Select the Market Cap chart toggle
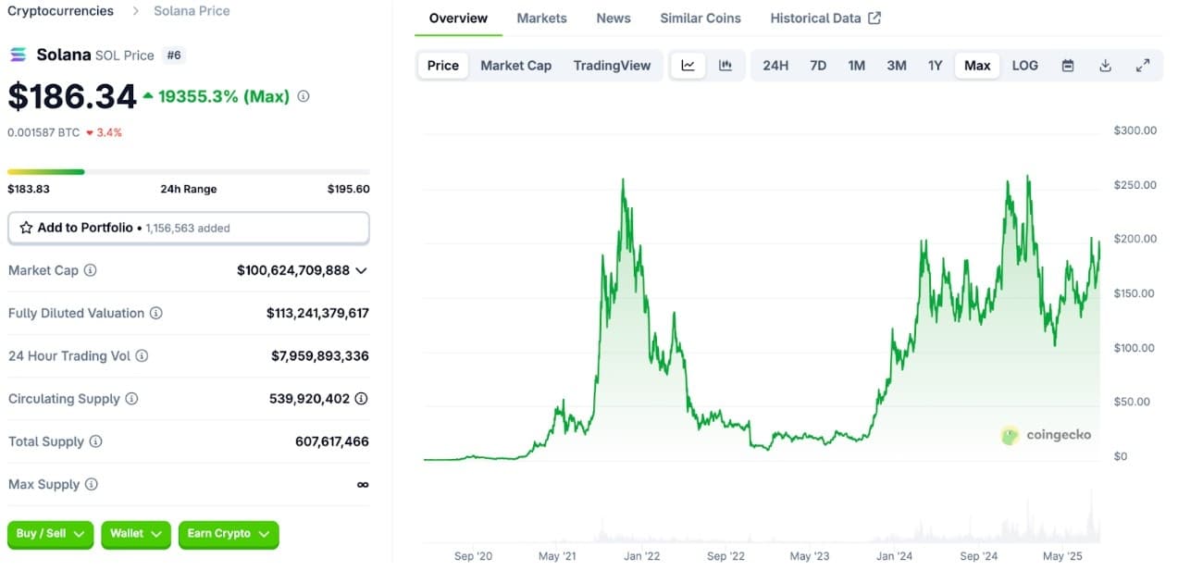The height and width of the screenshot is (571, 1178). 515,66
